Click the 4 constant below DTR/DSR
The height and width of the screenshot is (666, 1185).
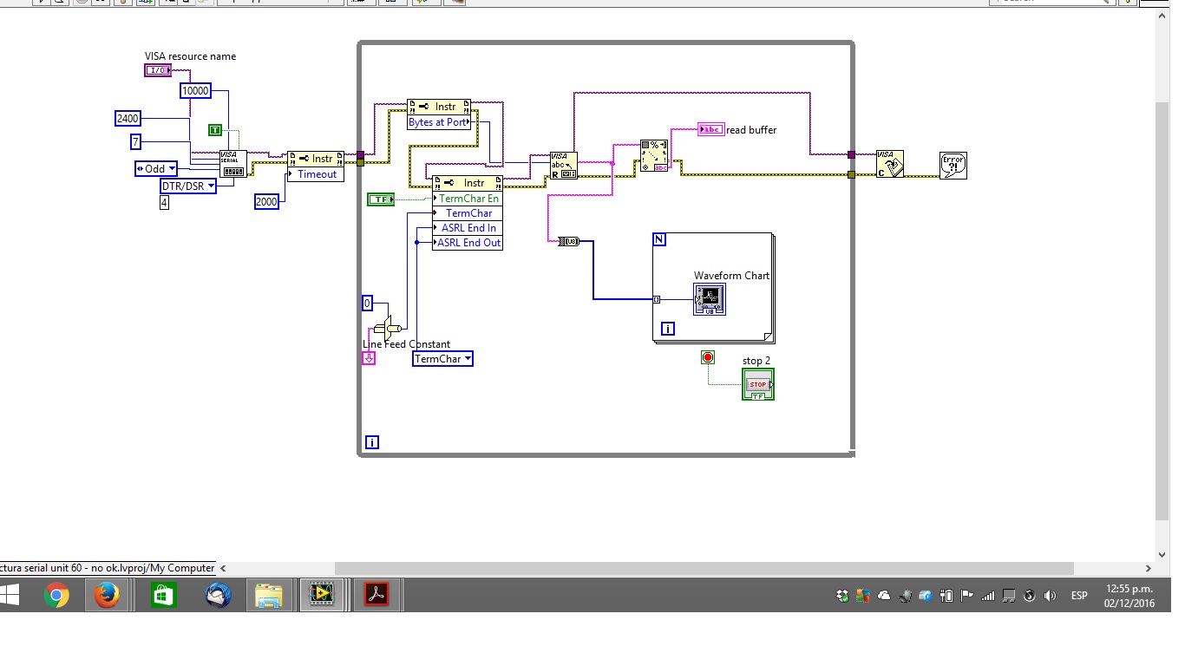pyautogui.click(x=164, y=203)
